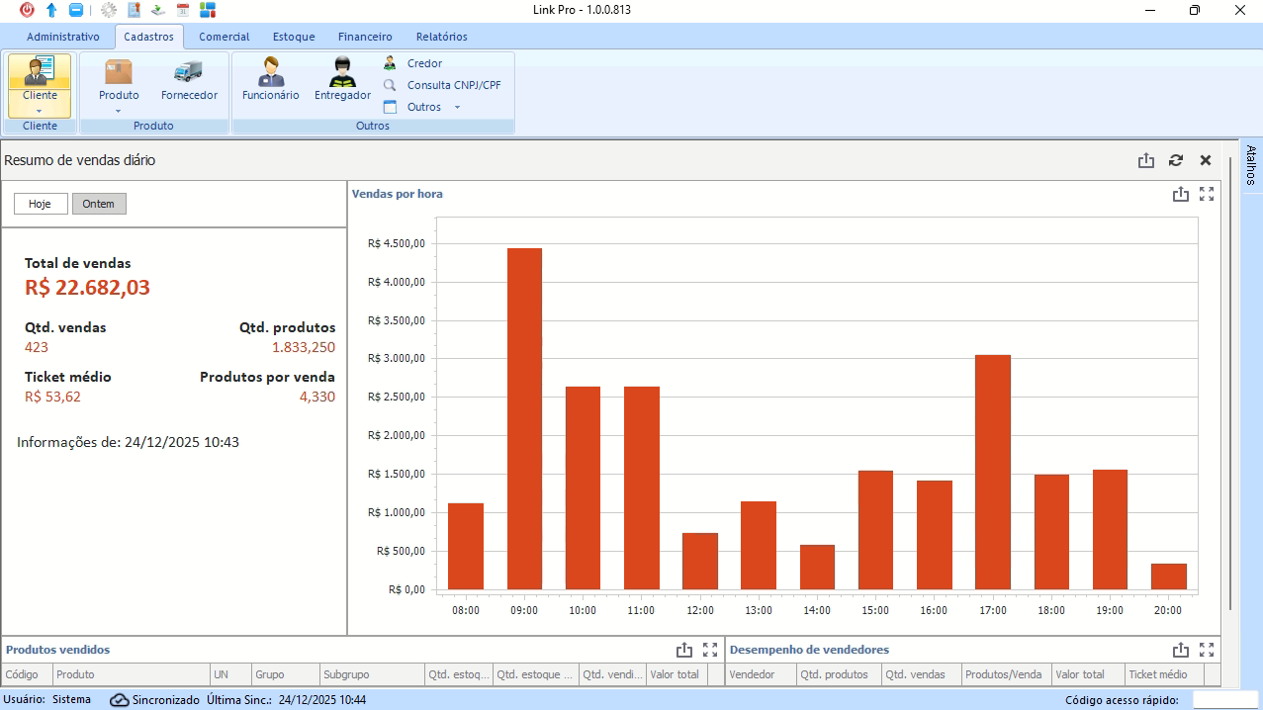Click the 09:00 bar in the chart
Image resolution: width=1263 pixels, height=710 pixels.
click(524, 418)
